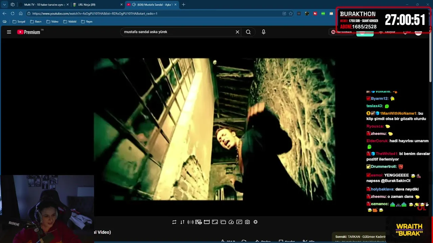Screen dimensions: 433x243
Task: Open the first dark extension icon in the toolbar
Action: 299,13
